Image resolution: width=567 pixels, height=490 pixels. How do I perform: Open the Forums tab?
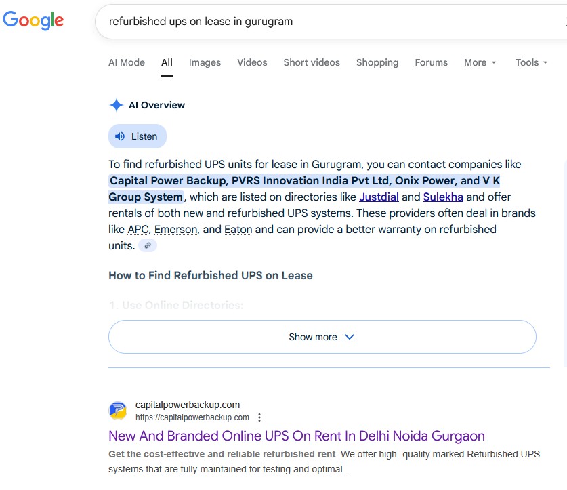click(x=432, y=62)
